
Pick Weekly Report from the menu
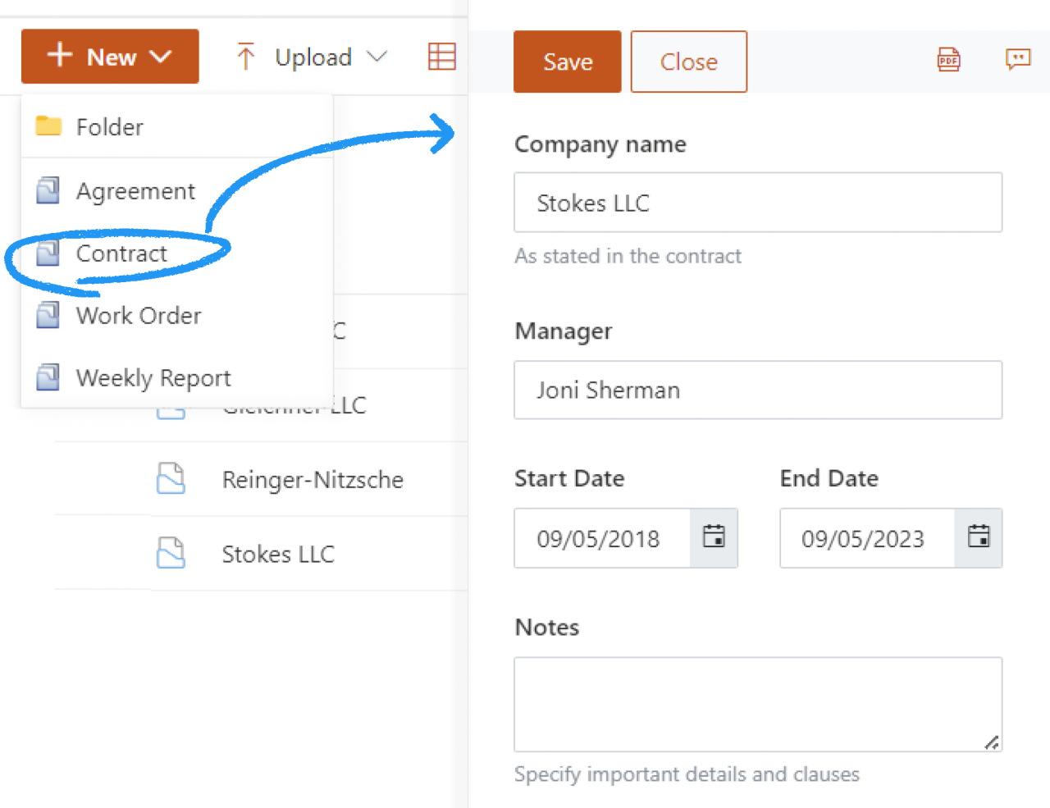(x=153, y=378)
